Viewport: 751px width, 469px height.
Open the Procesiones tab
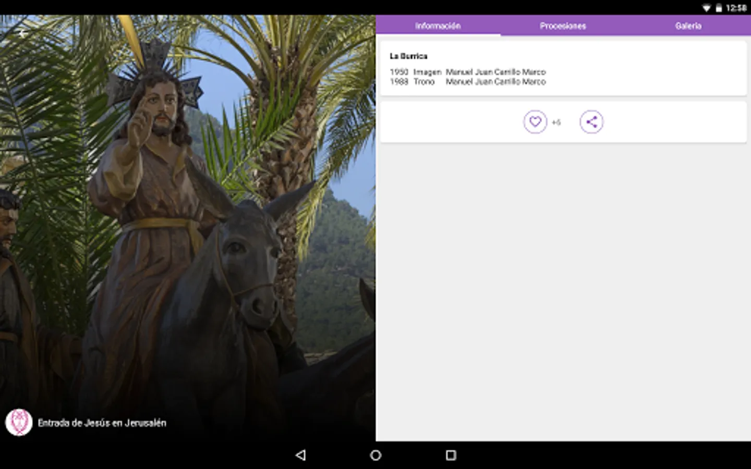(x=563, y=26)
